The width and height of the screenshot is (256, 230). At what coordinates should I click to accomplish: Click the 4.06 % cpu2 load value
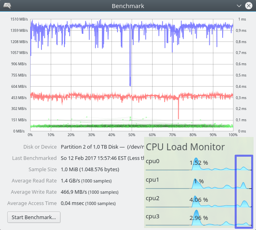pos(199,200)
